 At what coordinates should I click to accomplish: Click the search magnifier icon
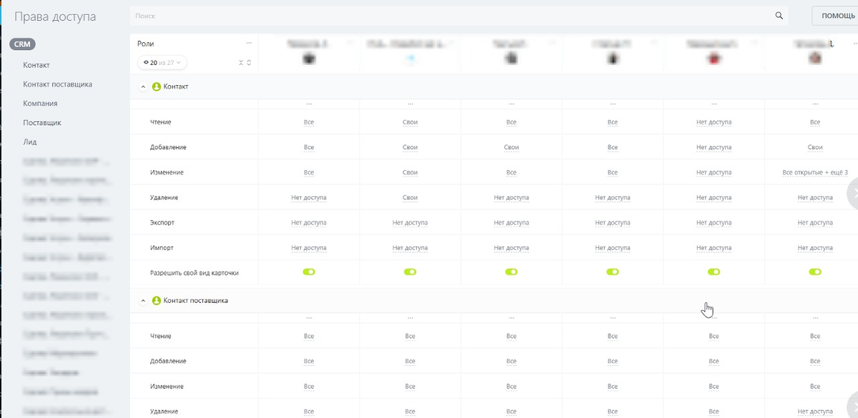(779, 16)
